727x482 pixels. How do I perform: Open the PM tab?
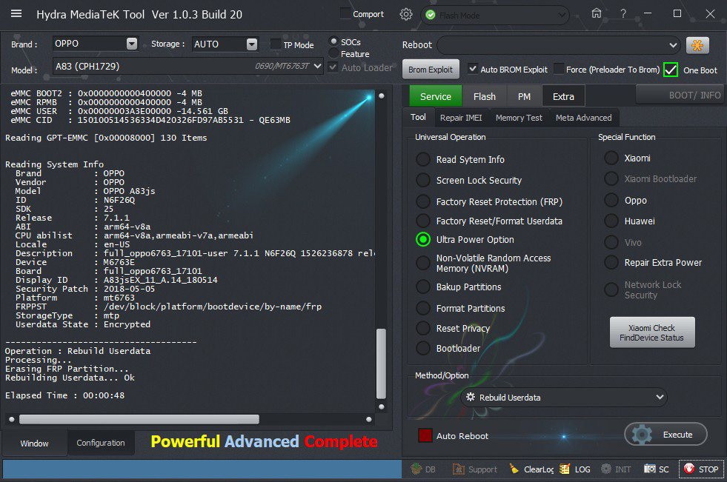[524, 96]
